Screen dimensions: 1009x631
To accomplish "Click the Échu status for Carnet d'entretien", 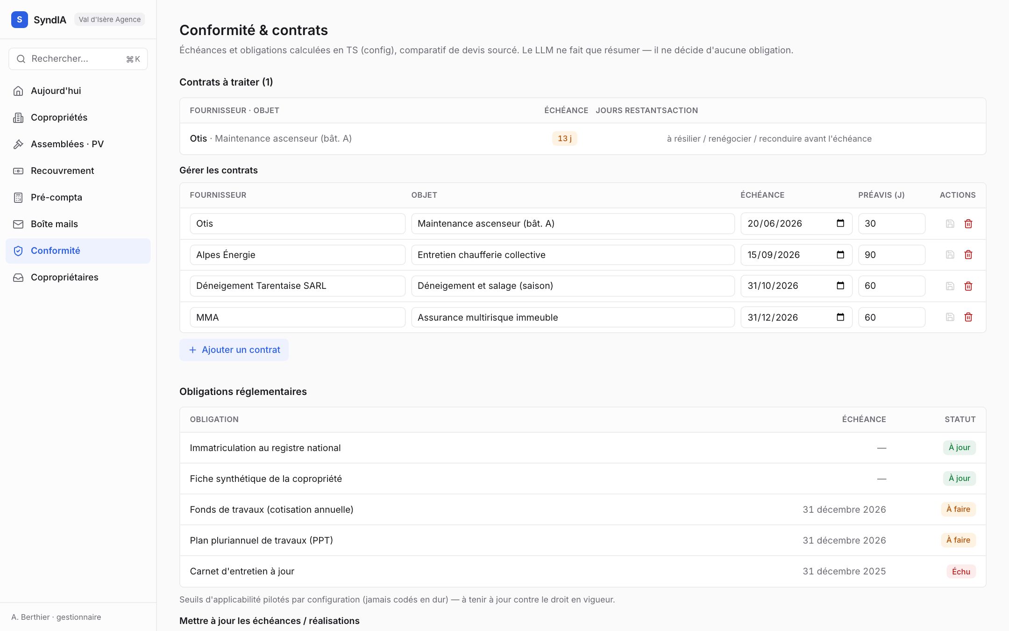I will pos(961,571).
